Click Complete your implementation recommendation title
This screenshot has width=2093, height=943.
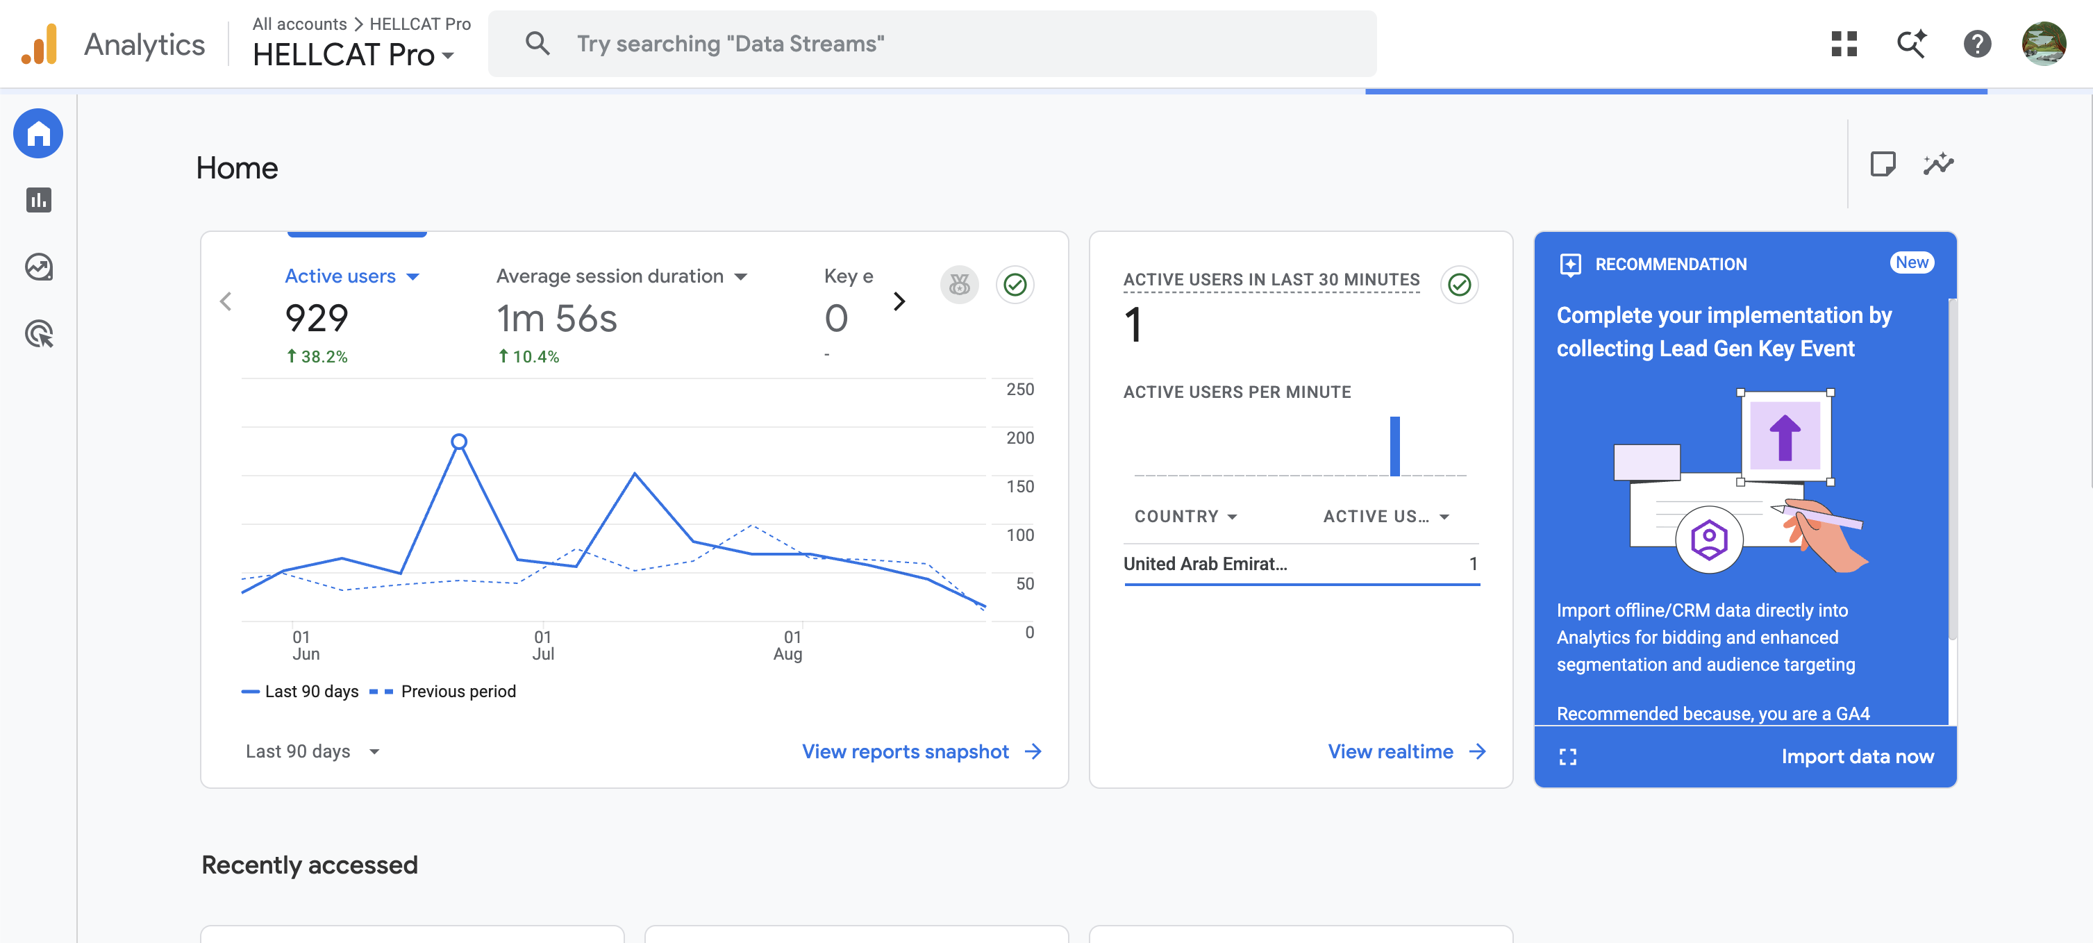click(x=1724, y=331)
